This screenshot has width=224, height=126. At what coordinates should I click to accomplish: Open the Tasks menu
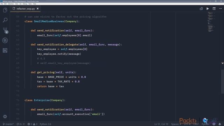click(x=30, y=4)
